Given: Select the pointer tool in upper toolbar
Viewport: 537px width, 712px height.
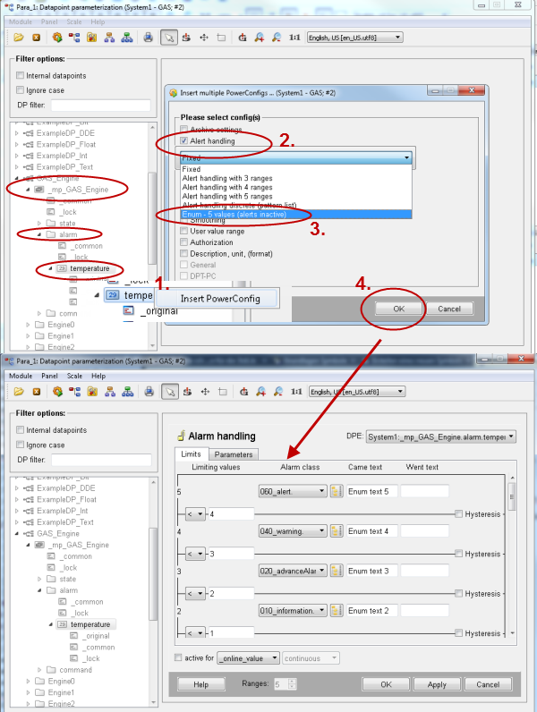Looking at the screenshot, I should [167, 38].
